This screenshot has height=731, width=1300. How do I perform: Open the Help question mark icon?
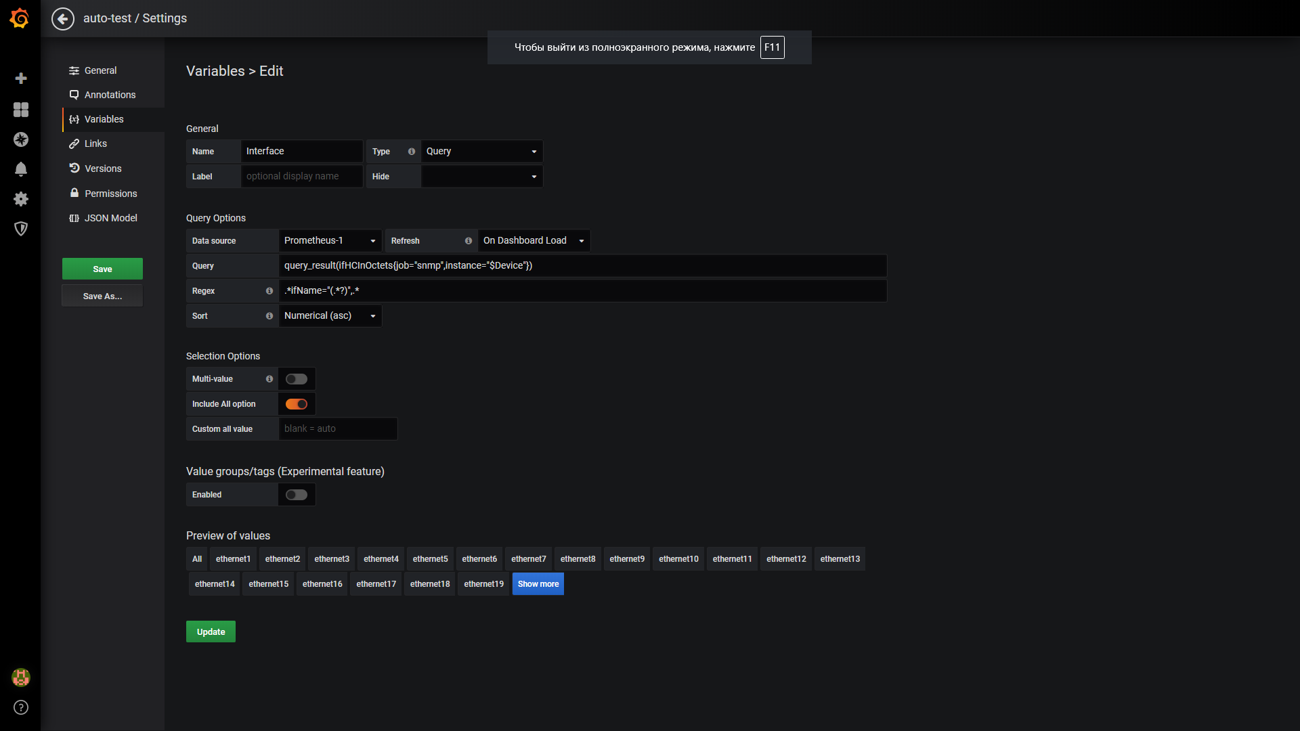(x=21, y=707)
